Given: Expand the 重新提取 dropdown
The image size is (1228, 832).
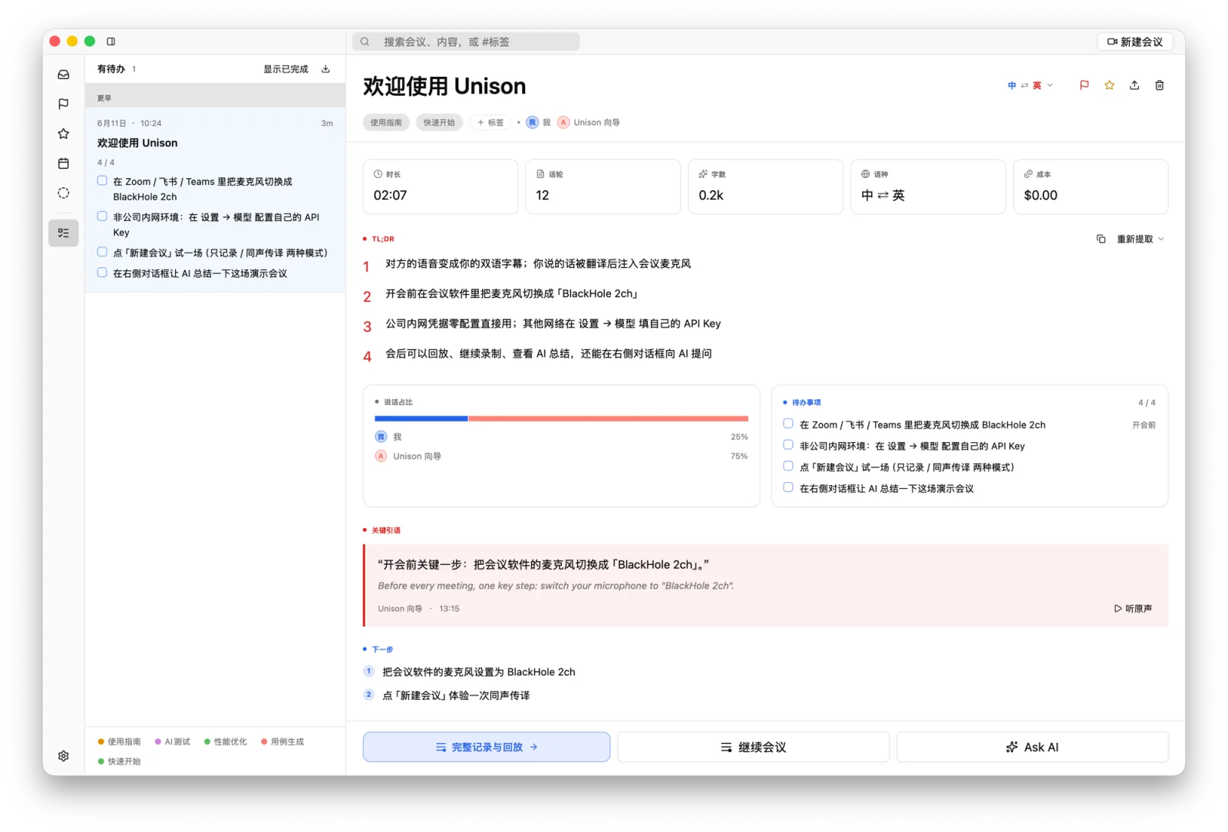Looking at the screenshot, I should tap(1141, 239).
